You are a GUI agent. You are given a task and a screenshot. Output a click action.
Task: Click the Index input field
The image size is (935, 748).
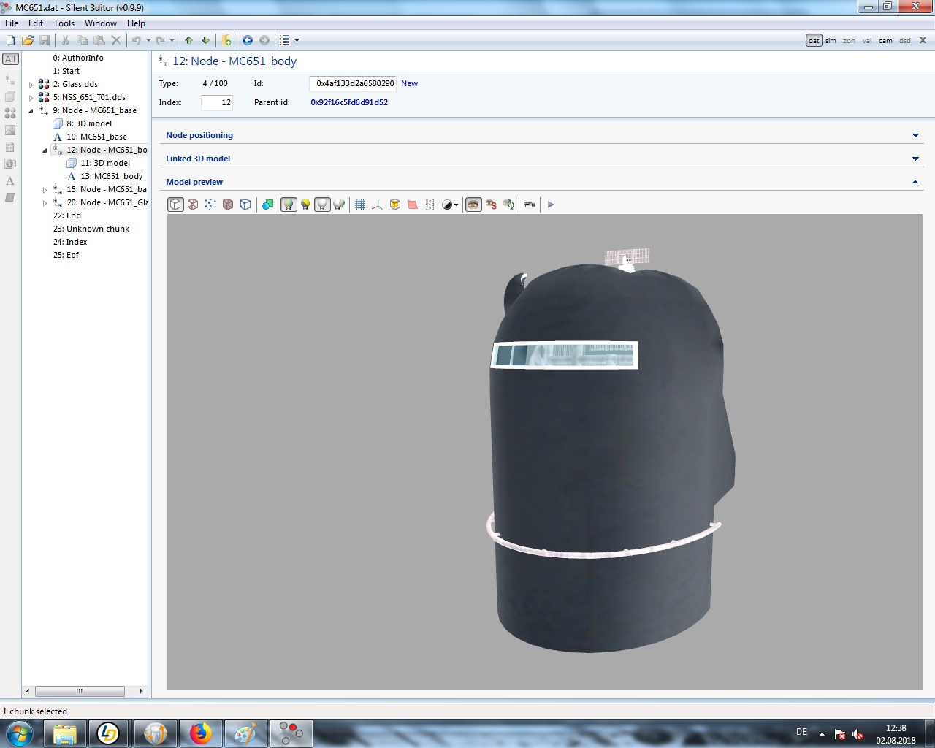[217, 102]
